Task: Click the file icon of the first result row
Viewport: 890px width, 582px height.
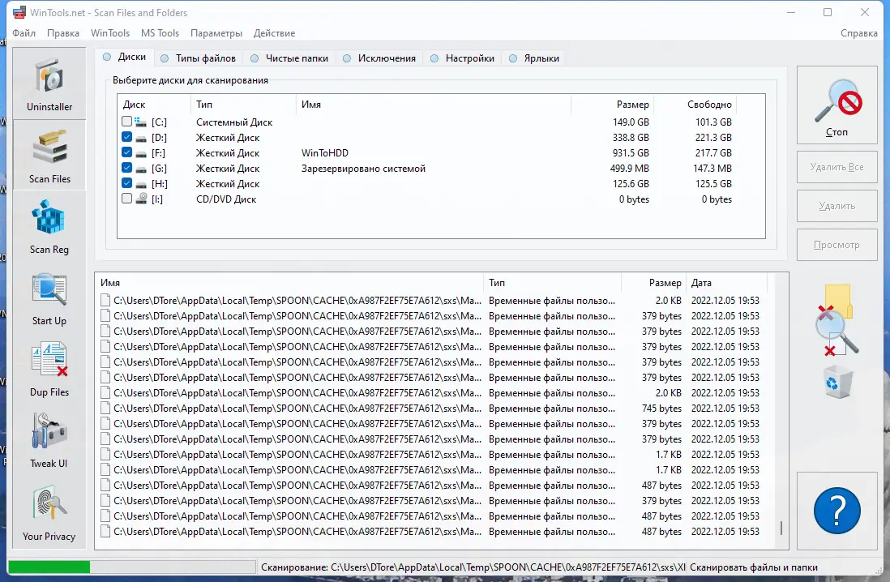Action: click(105, 301)
